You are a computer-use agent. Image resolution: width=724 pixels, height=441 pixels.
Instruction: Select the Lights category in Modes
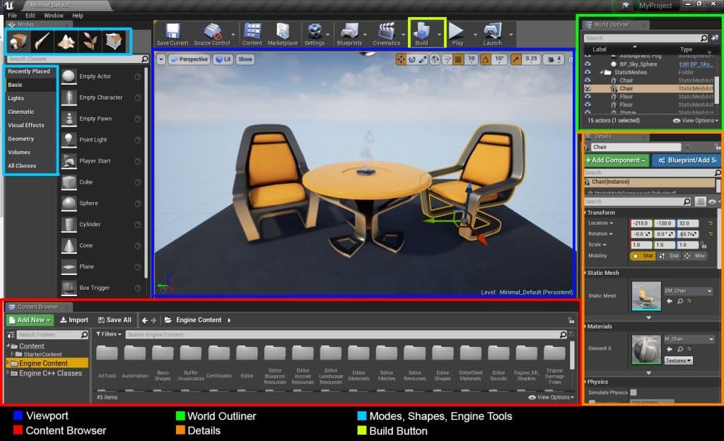click(16, 98)
